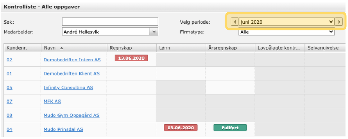This screenshot has height=139, width=348.
Task: Click the green Fullført status badge
Action: point(230,128)
